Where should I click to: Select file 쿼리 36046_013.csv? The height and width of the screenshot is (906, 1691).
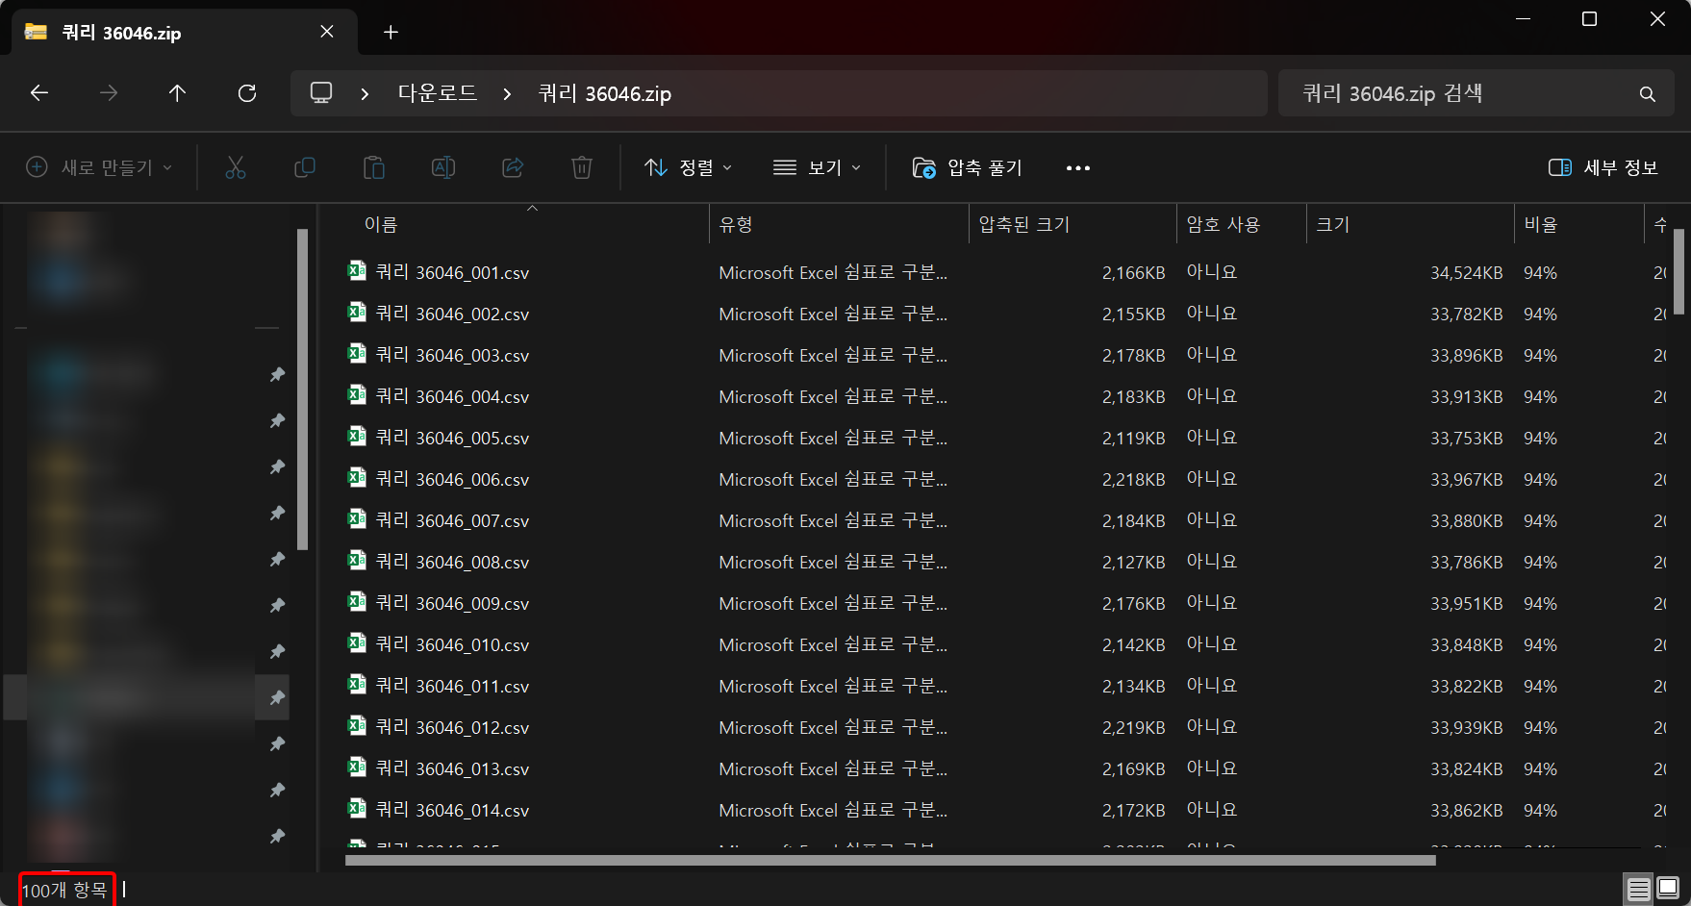452,768
